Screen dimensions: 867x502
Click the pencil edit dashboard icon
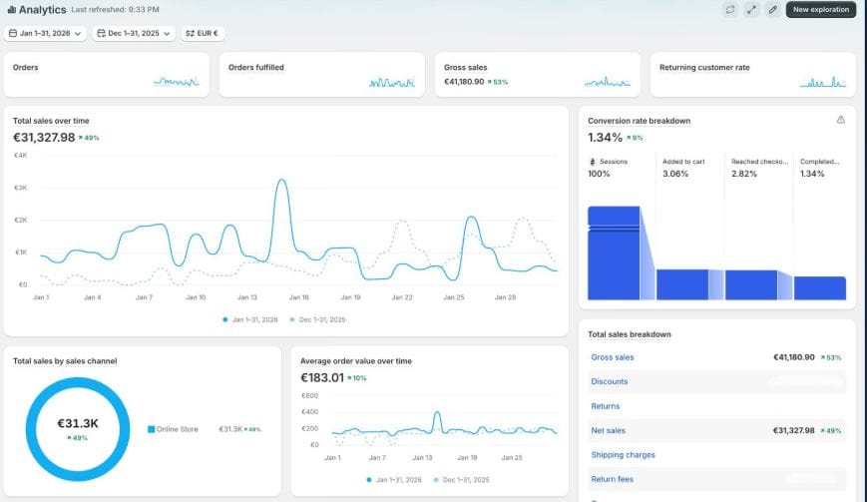click(772, 9)
